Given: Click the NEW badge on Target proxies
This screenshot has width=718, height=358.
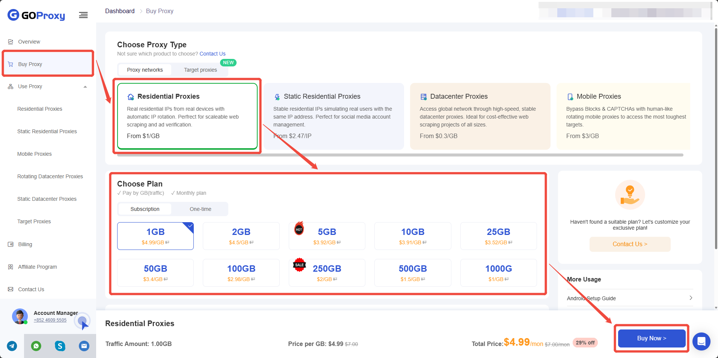Looking at the screenshot, I should coord(228,63).
